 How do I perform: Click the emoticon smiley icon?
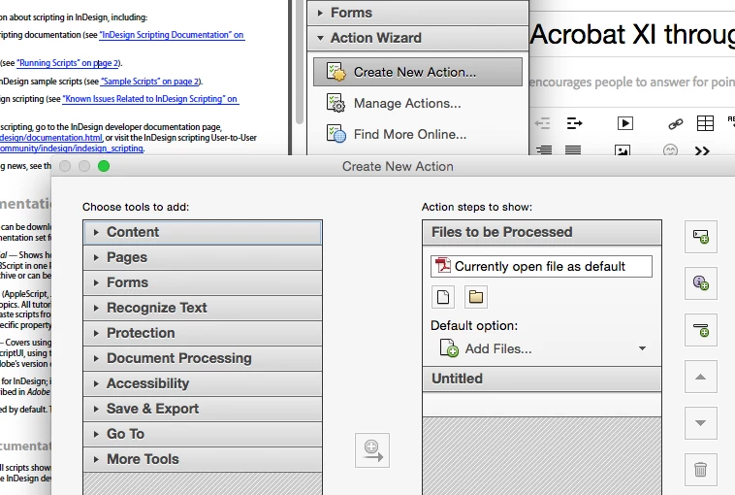(670, 150)
